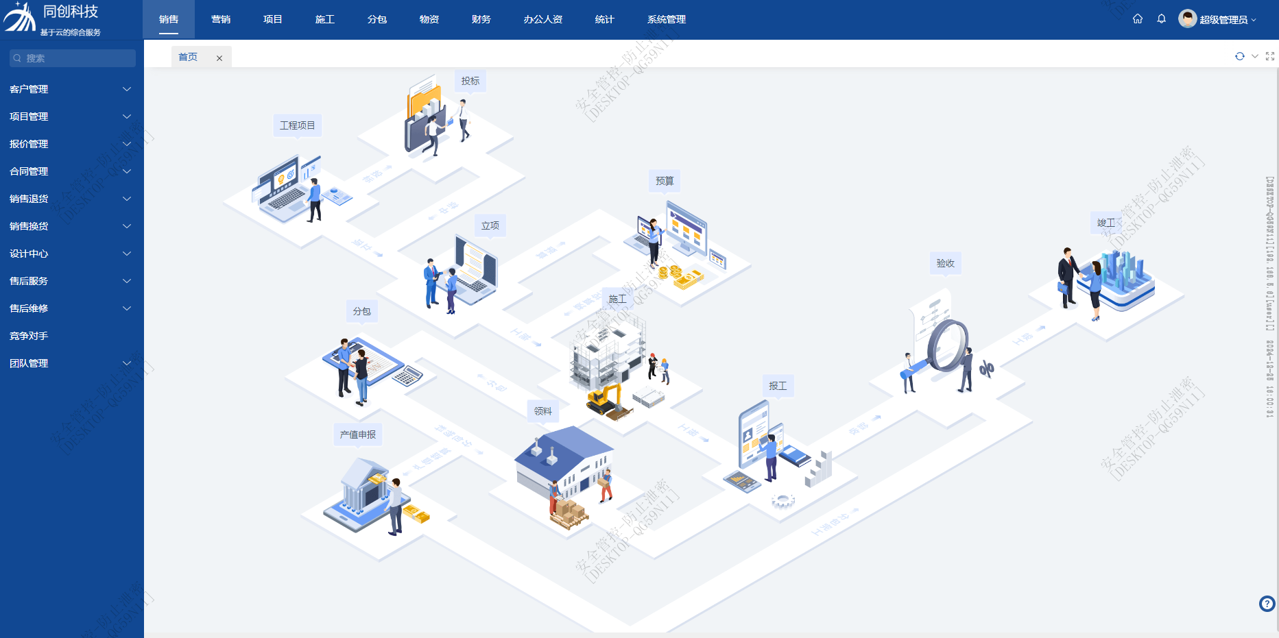The height and width of the screenshot is (638, 1279).
Task: Click the 投标 bidding illustration label
Action: coord(470,81)
